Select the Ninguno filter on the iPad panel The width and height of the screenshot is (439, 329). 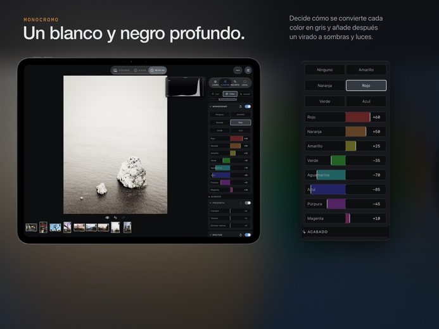click(219, 115)
